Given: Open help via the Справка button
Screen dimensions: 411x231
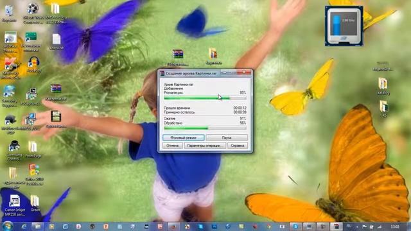Looking at the screenshot, I should [x=238, y=146].
